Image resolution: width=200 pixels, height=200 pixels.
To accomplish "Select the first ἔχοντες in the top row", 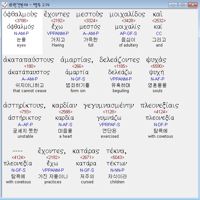I will (57, 14).
